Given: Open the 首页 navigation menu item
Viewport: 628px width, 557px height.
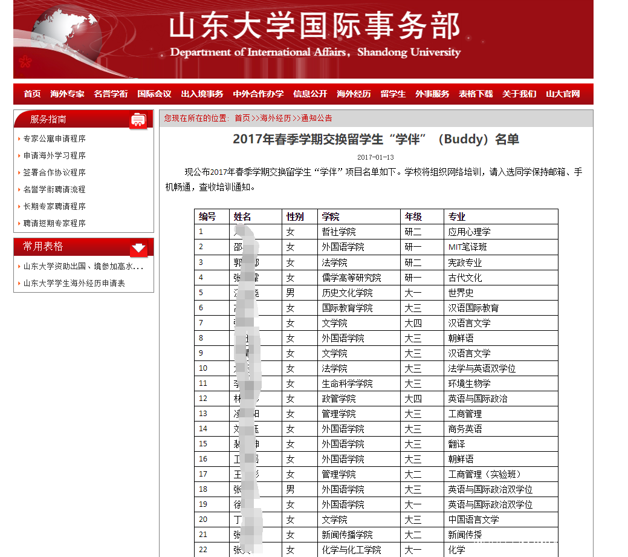Looking at the screenshot, I should click(32, 94).
